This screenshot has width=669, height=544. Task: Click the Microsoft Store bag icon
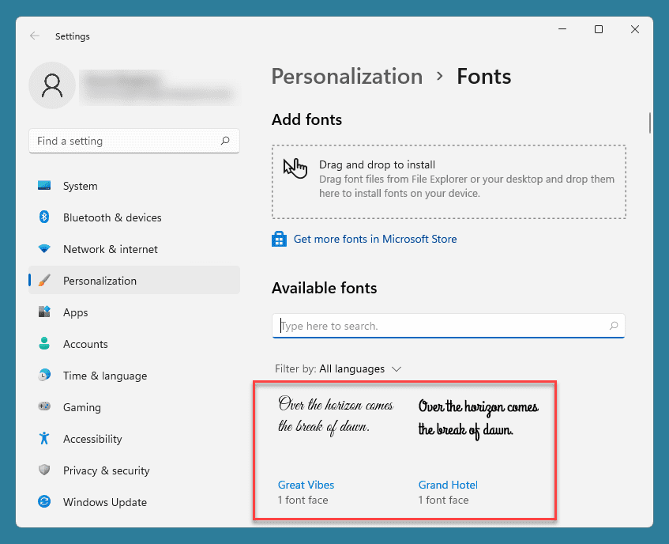click(x=279, y=239)
